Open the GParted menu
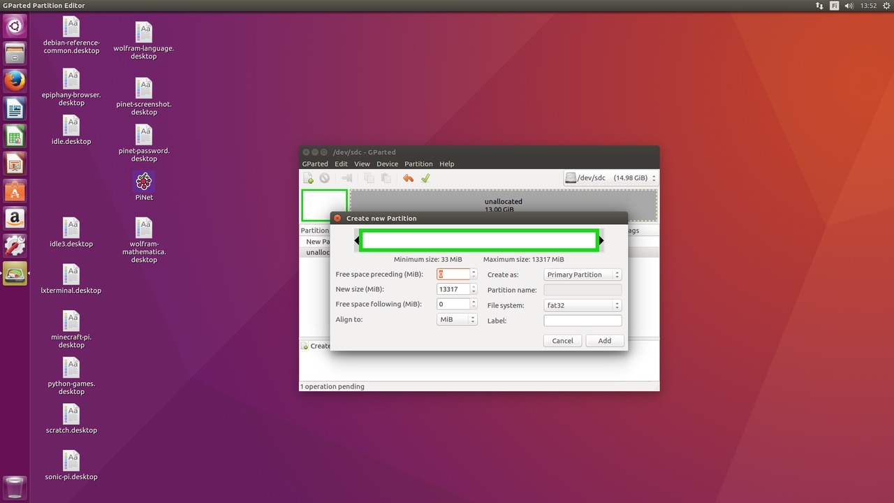The width and height of the screenshot is (894, 503). tap(315, 163)
